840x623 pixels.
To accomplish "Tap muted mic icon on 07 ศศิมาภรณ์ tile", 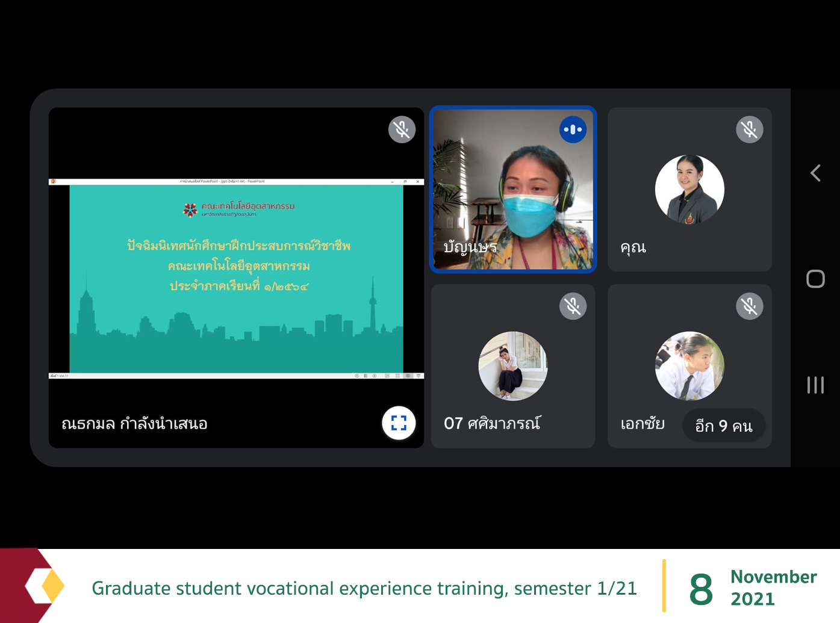I will click(x=573, y=306).
